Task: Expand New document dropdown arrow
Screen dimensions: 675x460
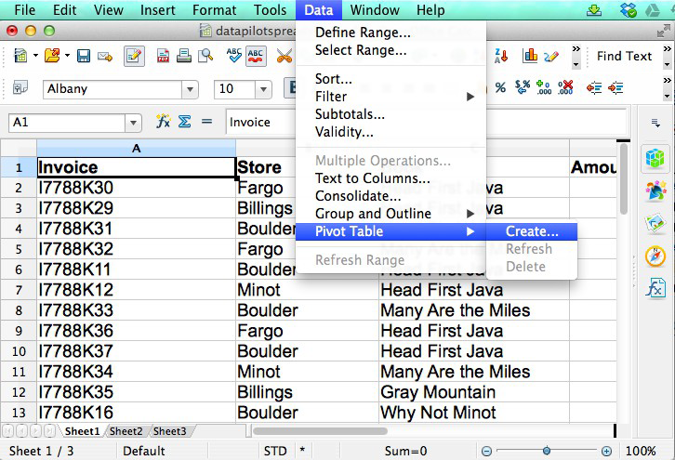Action: (x=35, y=56)
